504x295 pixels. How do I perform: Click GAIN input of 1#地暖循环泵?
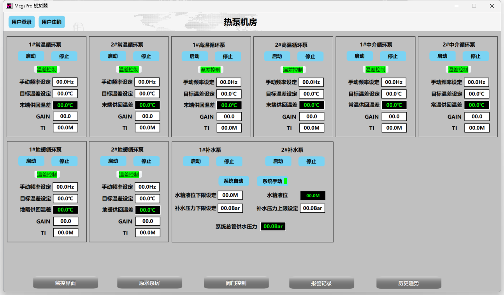tap(65, 221)
